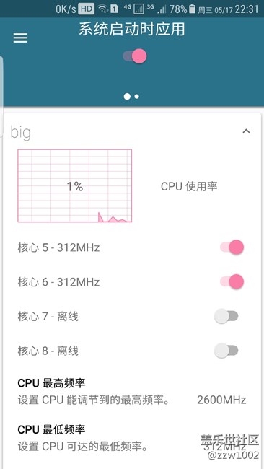Viewport: 264px width, 469px height.
Task: Open the hamburger navigation menu
Action: click(20, 38)
